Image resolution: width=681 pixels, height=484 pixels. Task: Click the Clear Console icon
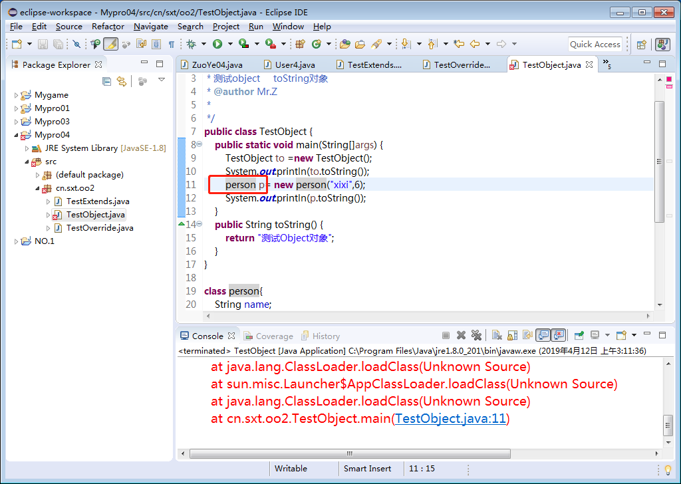(497, 336)
